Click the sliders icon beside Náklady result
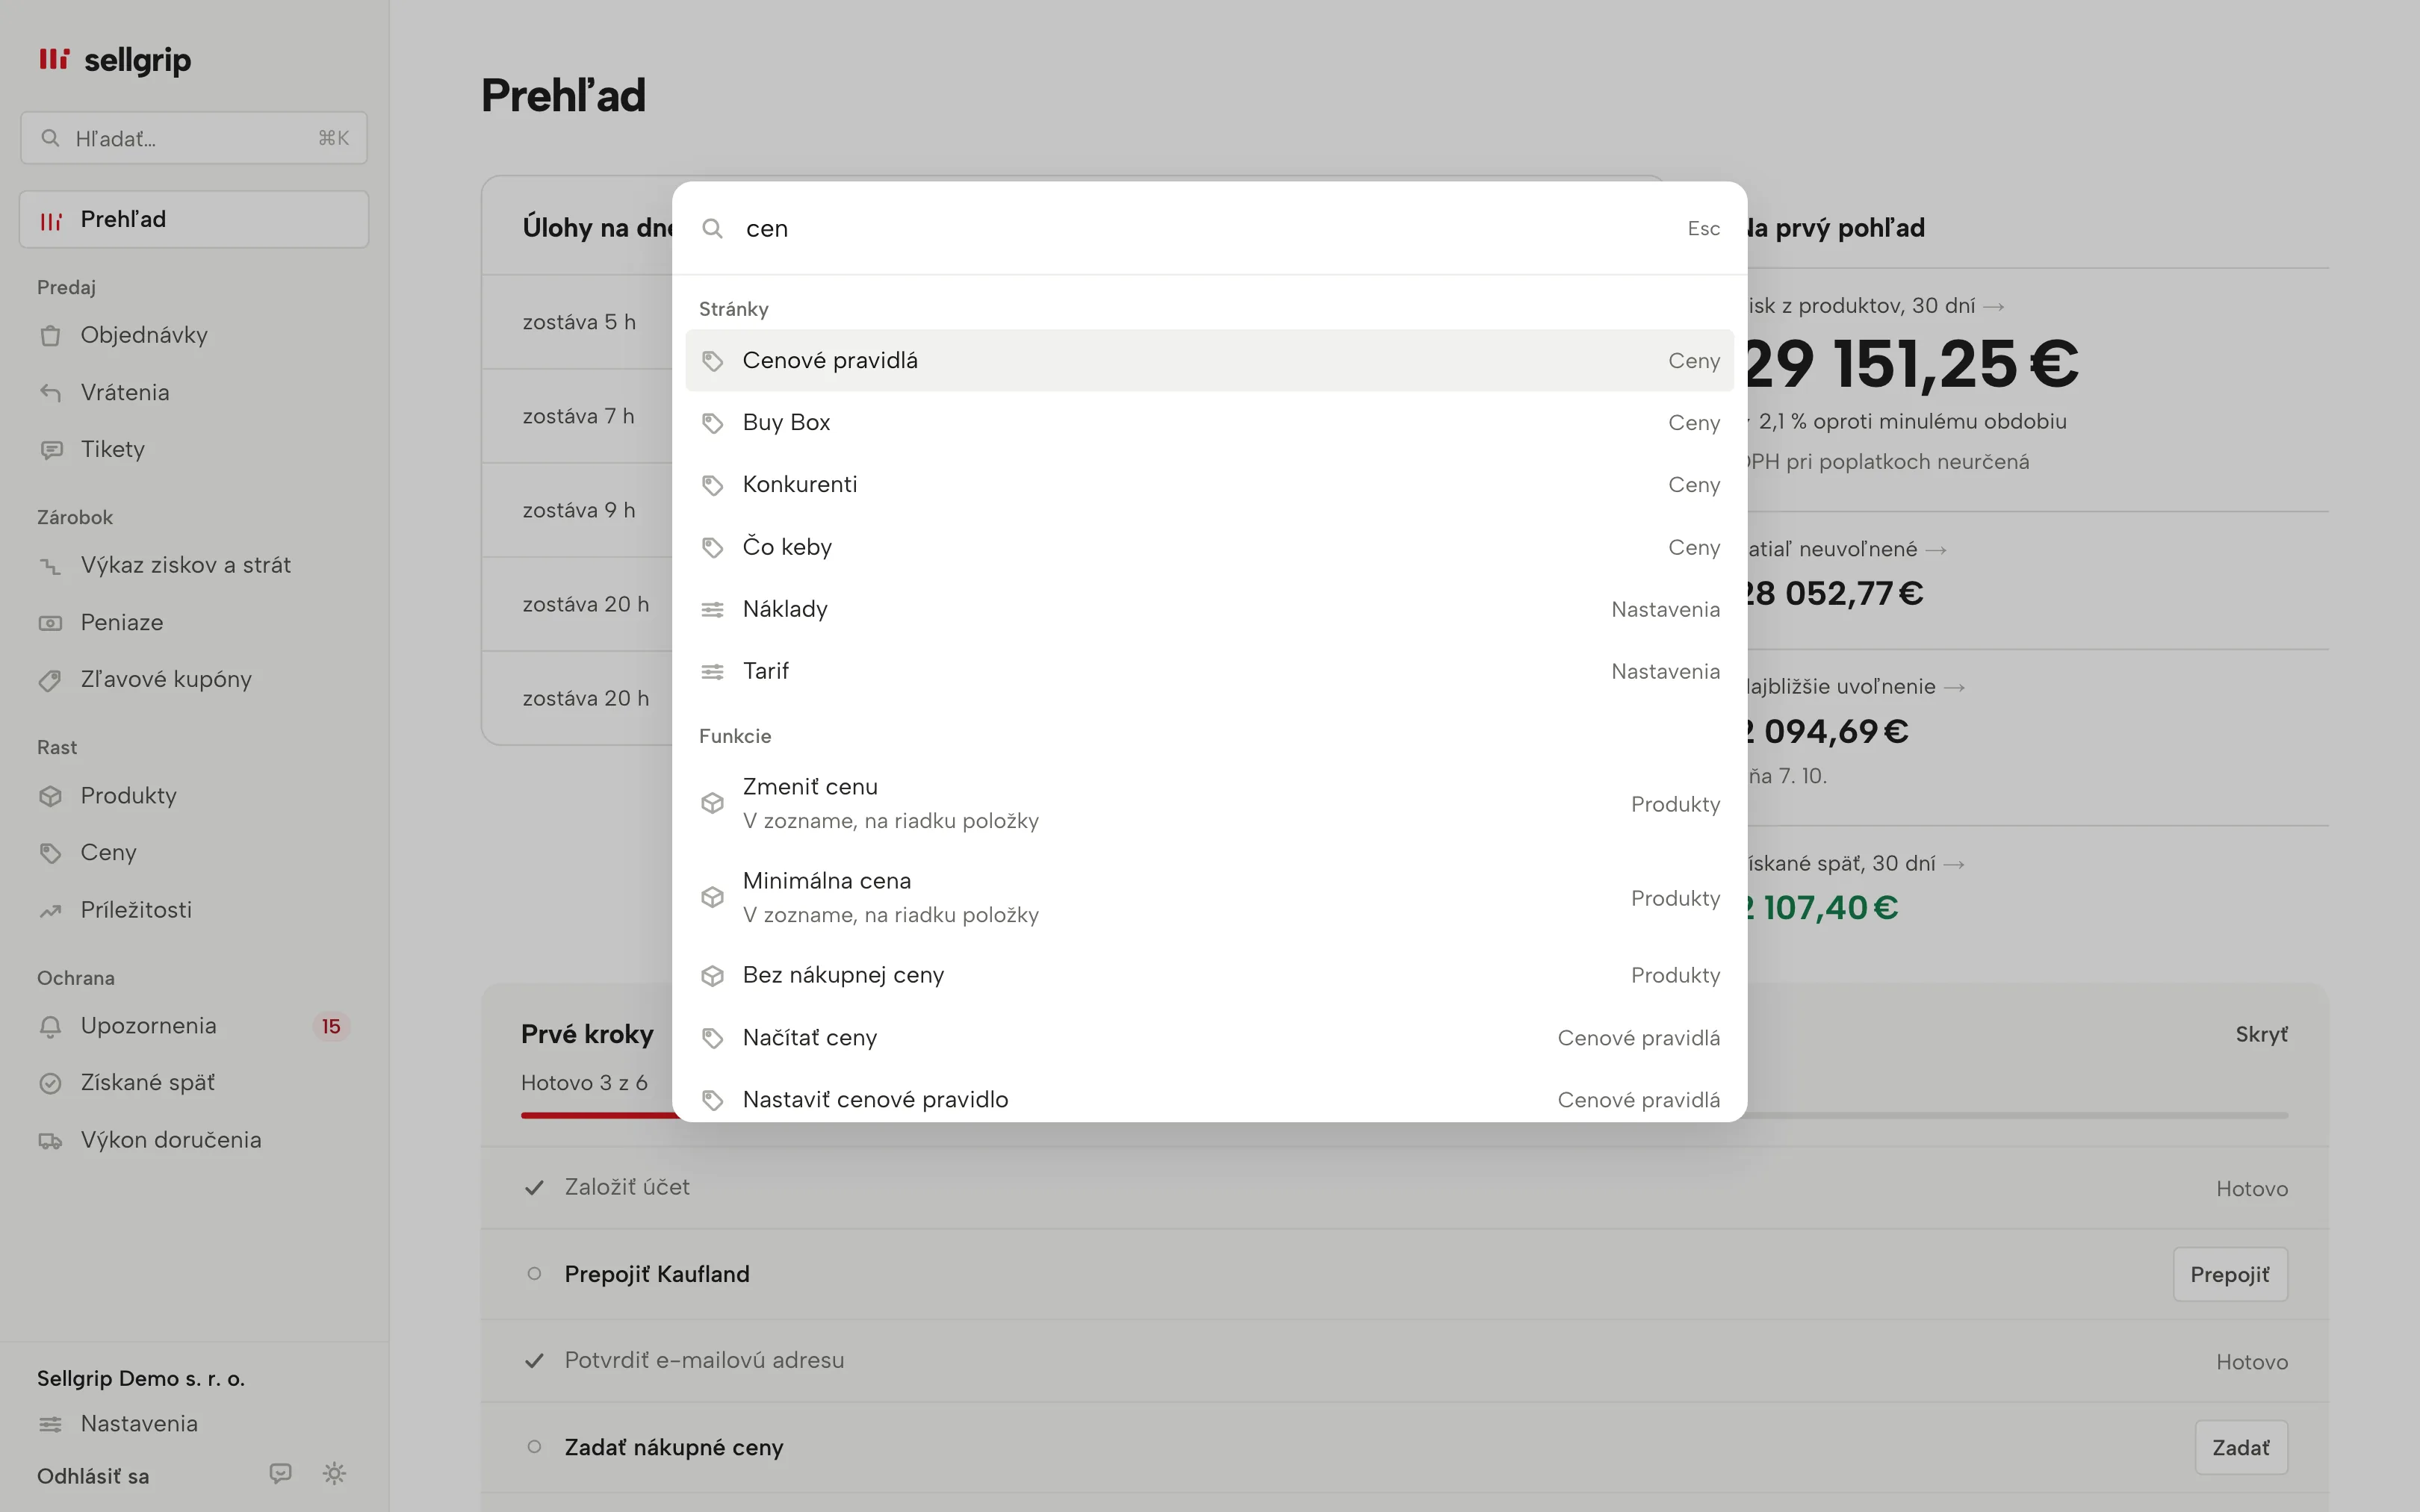The image size is (2420, 1512). coord(712,609)
